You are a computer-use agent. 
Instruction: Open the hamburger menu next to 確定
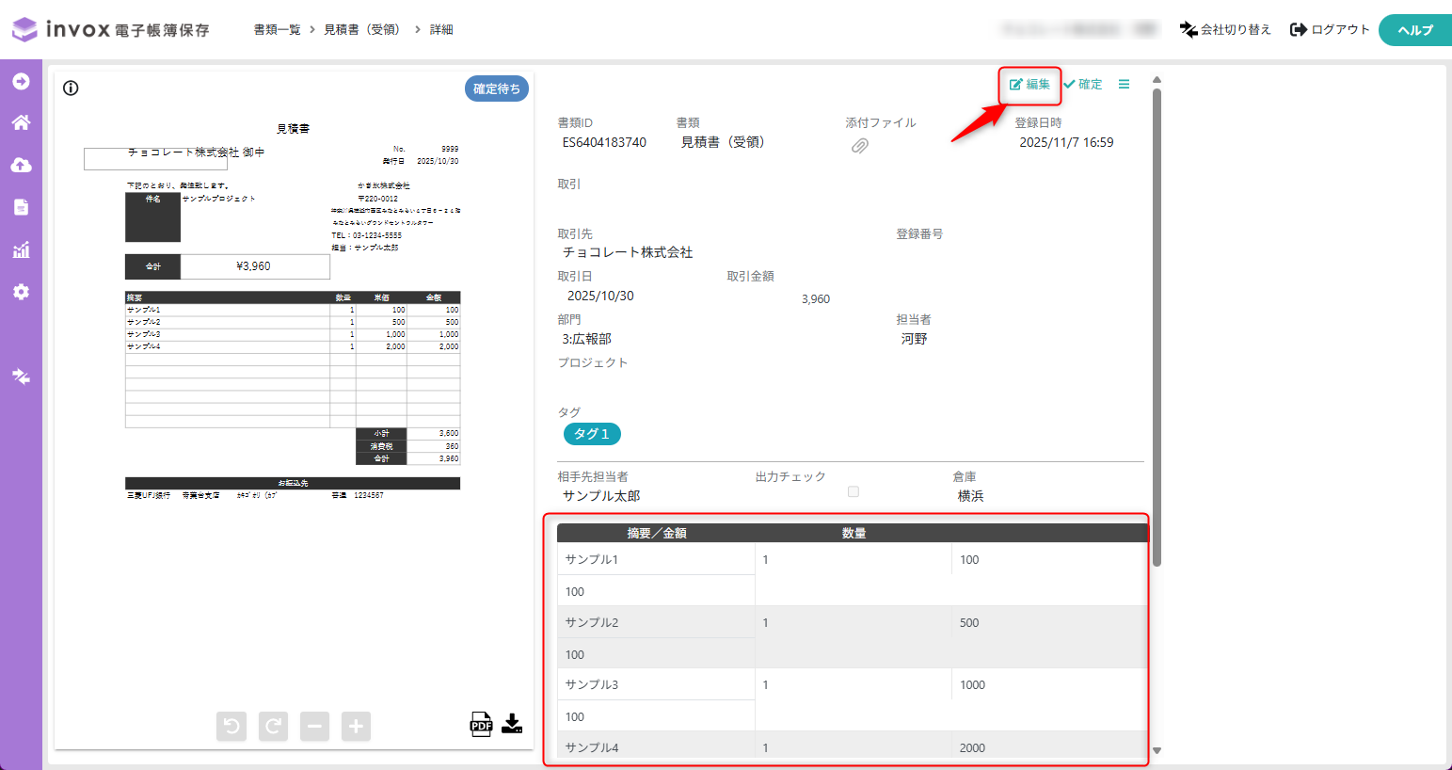pos(1124,85)
